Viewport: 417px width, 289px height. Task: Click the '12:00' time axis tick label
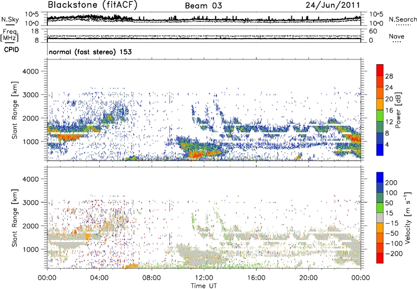(204, 278)
